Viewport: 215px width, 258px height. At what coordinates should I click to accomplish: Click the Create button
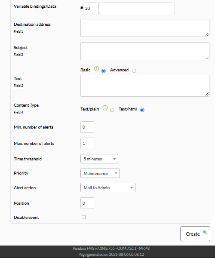[x=195, y=233]
